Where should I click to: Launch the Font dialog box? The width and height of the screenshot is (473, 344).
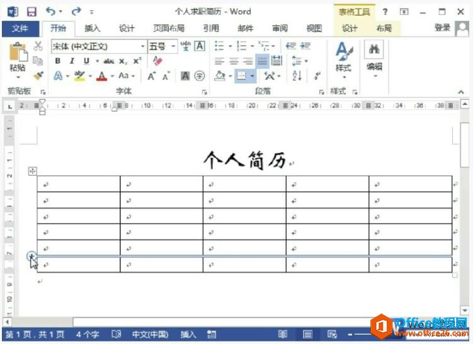coord(205,92)
